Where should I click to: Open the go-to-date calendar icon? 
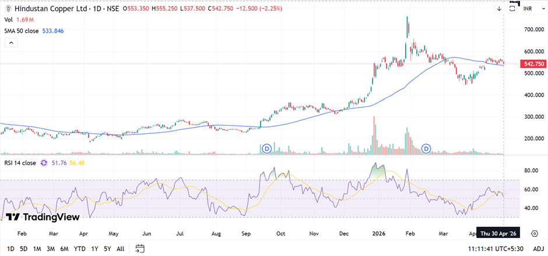point(140,248)
